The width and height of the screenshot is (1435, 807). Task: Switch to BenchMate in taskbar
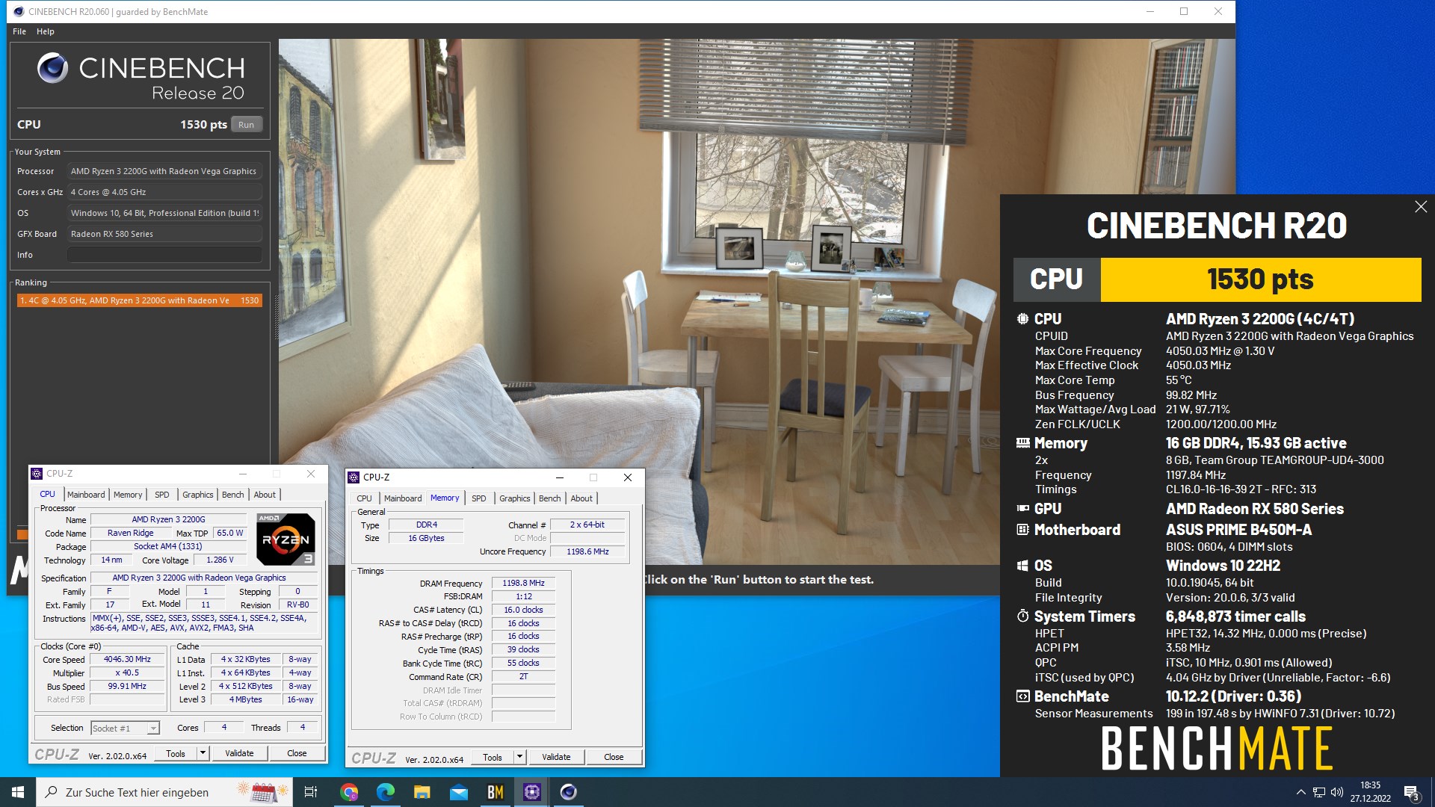click(x=496, y=792)
